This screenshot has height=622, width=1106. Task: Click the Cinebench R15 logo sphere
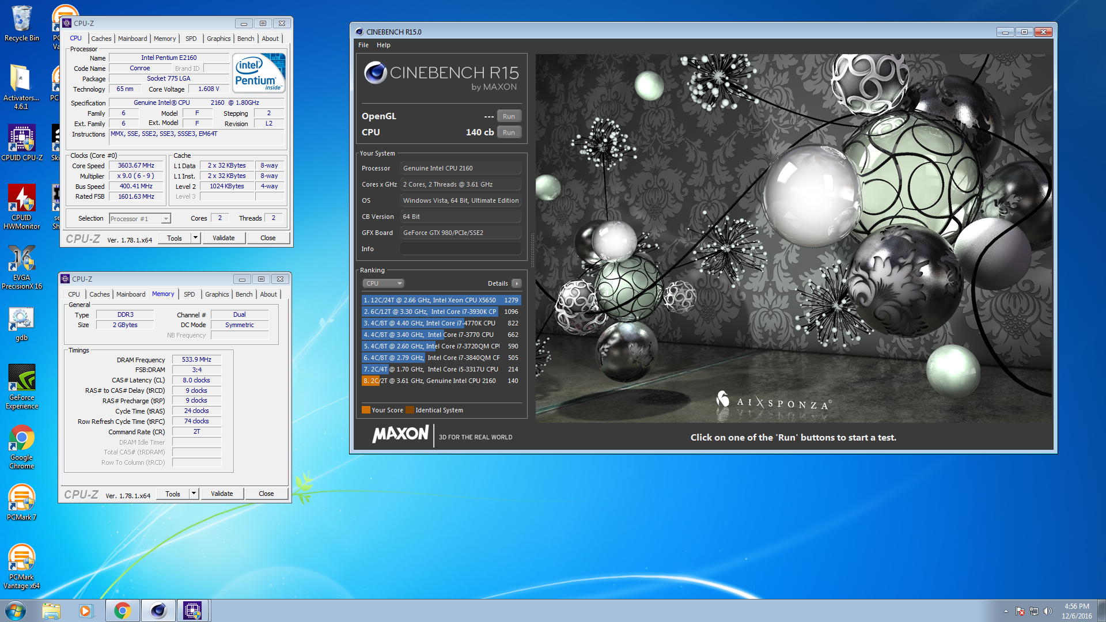376,73
